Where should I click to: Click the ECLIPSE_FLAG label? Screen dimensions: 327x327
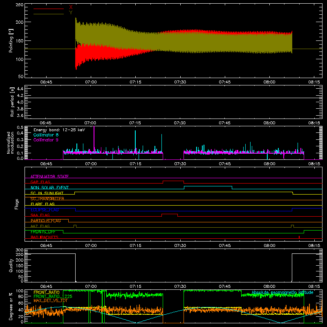coord(45,210)
